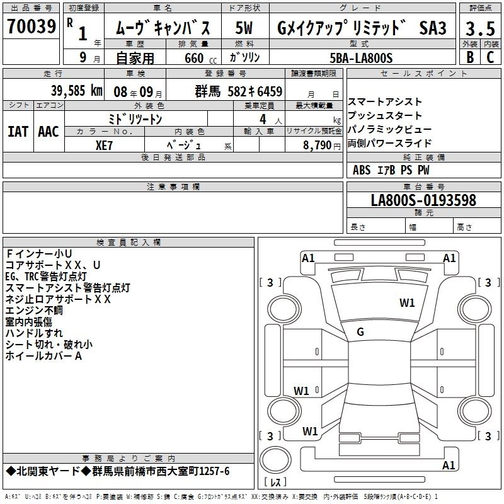Click G mark on windshield diagram
Viewport: 504px width, 504px height.
click(360, 332)
